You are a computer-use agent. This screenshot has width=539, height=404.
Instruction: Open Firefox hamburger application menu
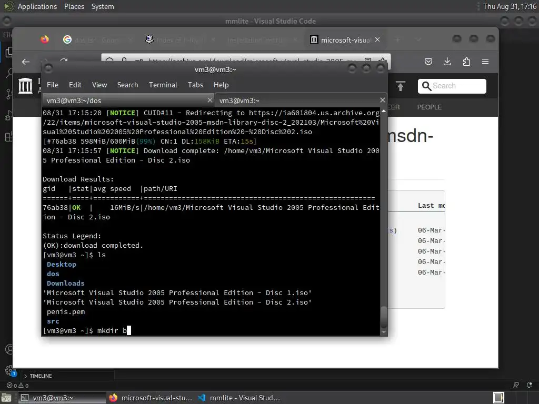tap(485, 62)
